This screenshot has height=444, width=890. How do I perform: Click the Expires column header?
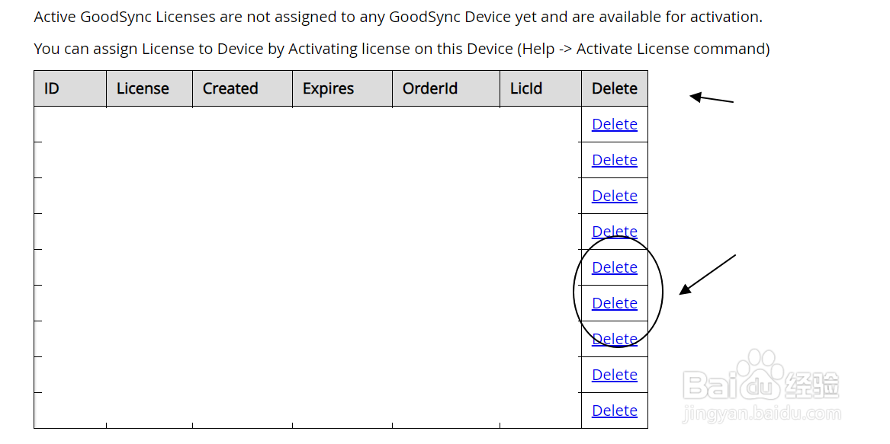pyautogui.click(x=328, y=88)
